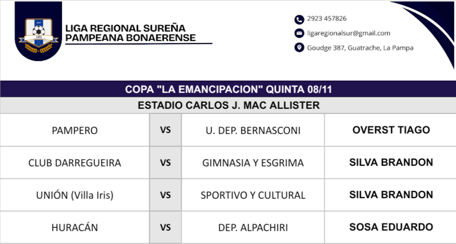
Task: Select the DEP. ALPACHIRI cell
Action: 253,227
